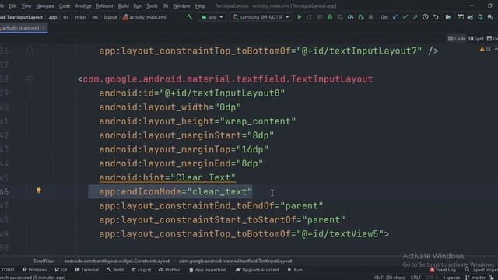Open the Project Structure icon
Viewport: 498px width, 280px height.
(448, 17)
